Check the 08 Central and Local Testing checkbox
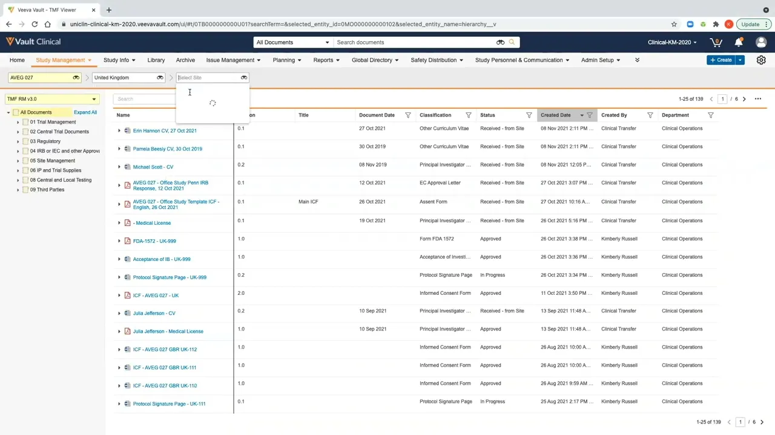 coord(25,180)
